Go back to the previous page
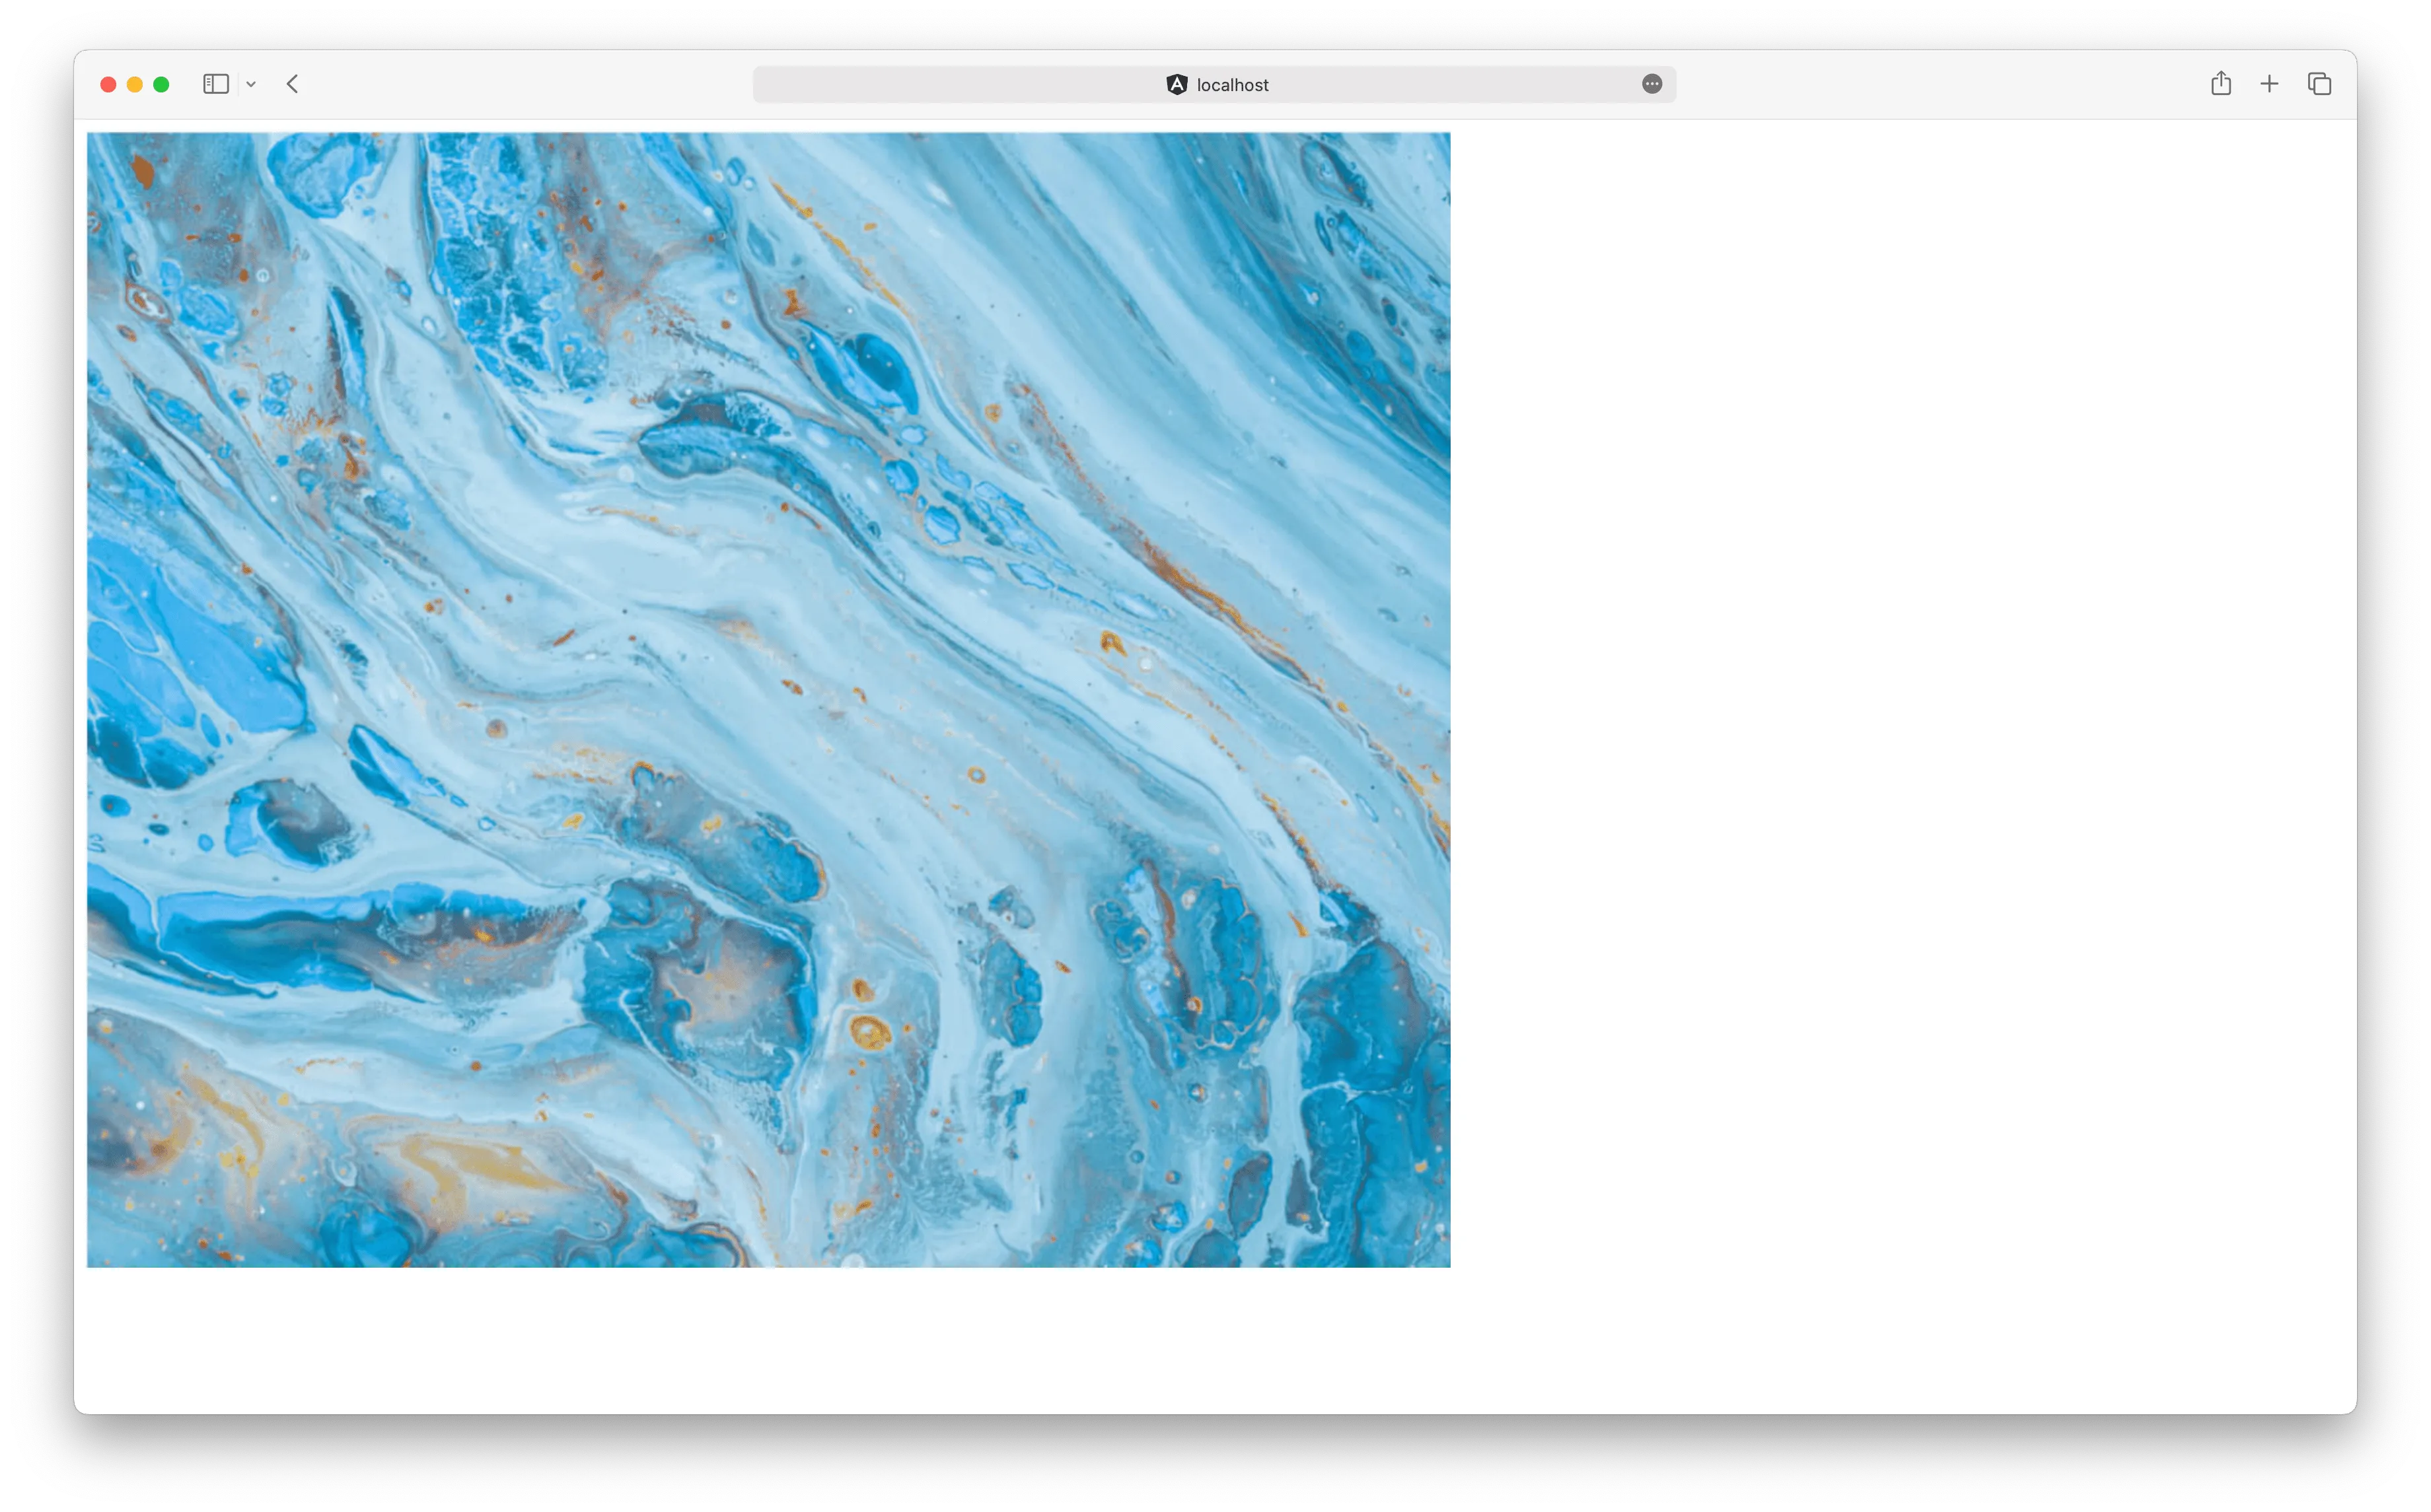Viewport: 2431px width, 1512px height. click(292, 84)
